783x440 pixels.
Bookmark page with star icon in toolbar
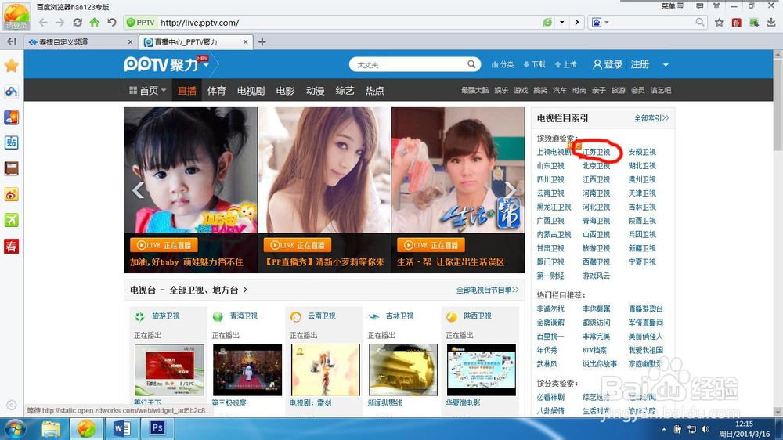[x=719, y=23]
